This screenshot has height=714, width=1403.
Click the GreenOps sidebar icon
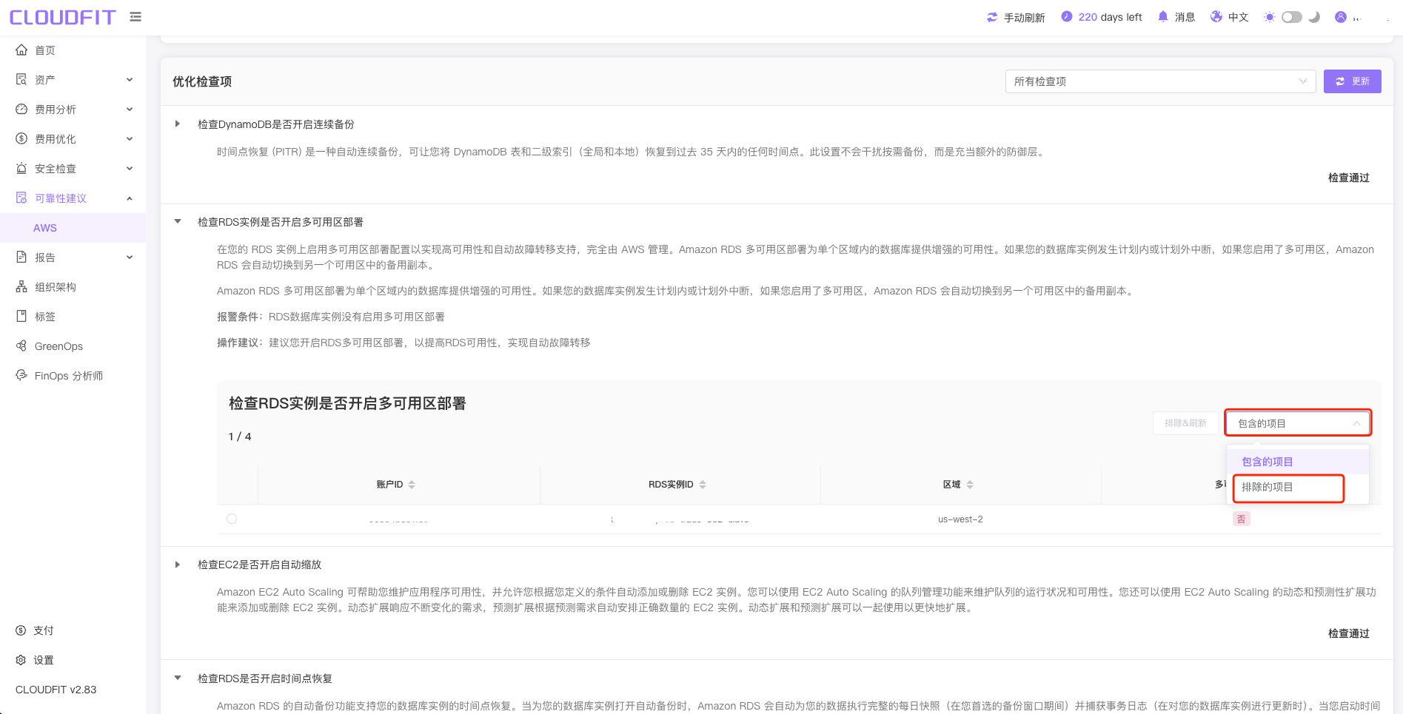coord(21,346)
